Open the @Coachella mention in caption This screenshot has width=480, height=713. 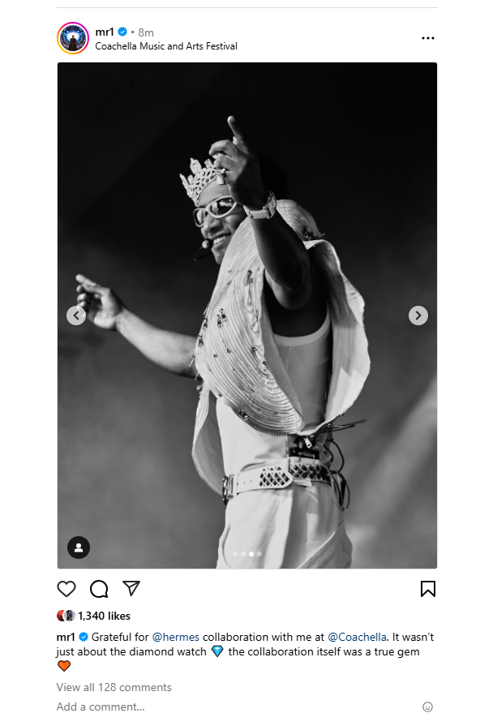[358, 637]
